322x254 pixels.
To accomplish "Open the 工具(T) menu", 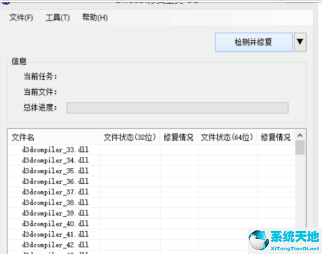I will pos(57,18).
